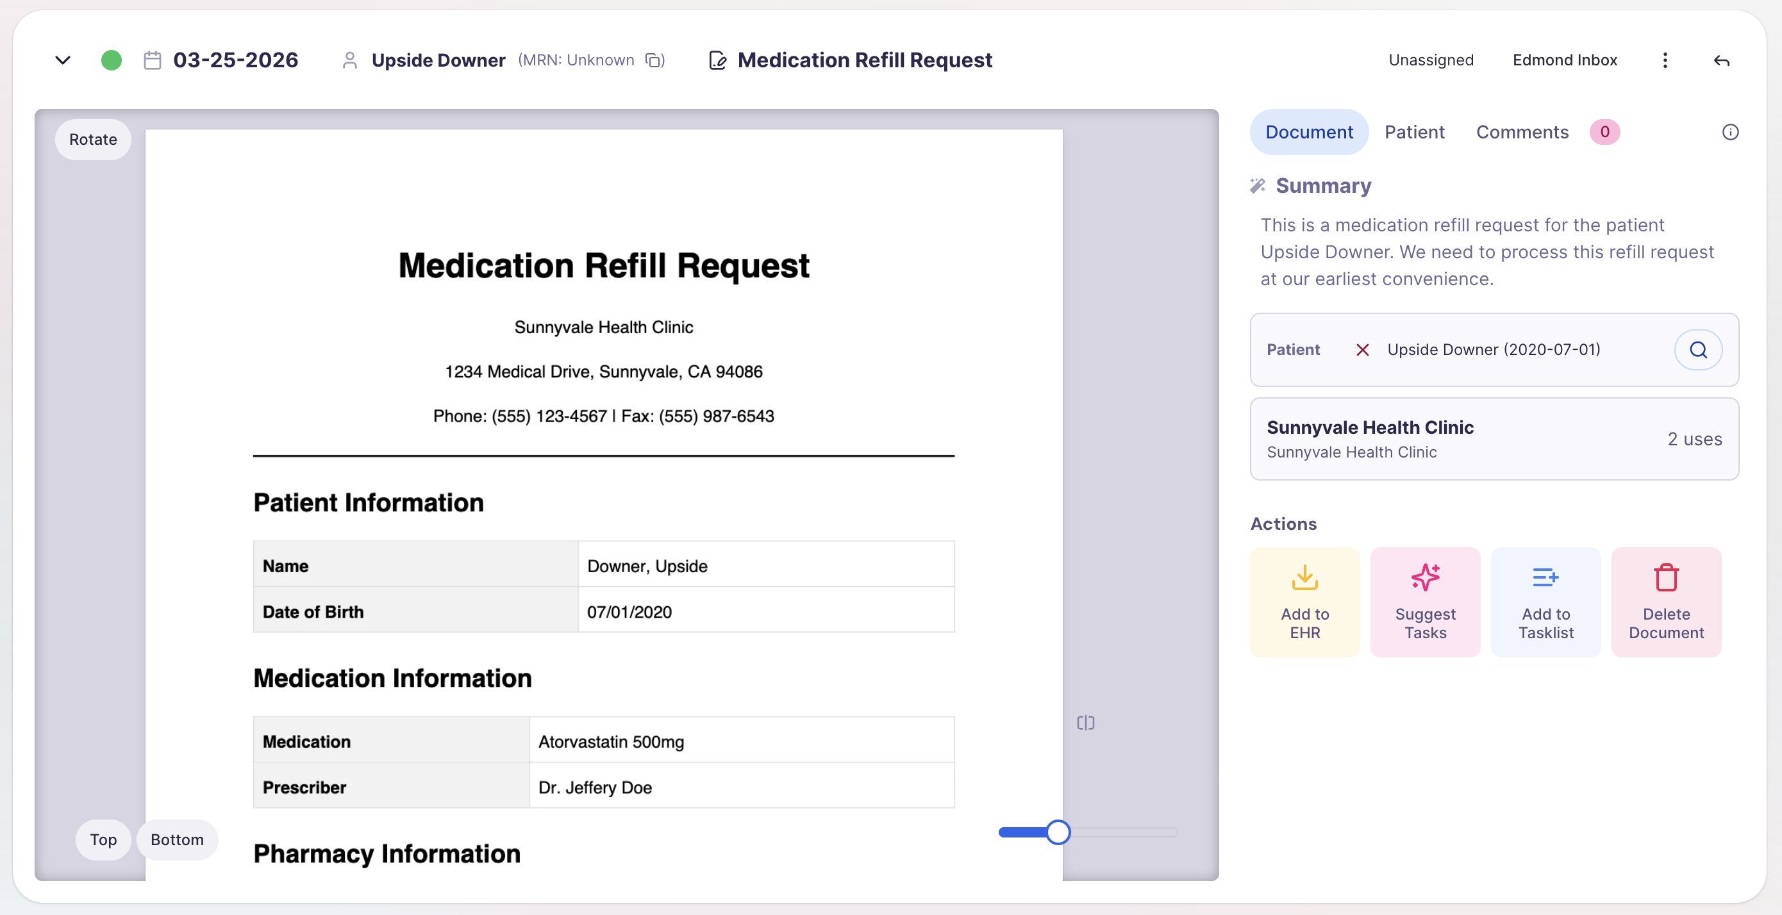Copy the unknown MRN value
Viewport: 1782px width, 915px height.
(x=653, y=60)
